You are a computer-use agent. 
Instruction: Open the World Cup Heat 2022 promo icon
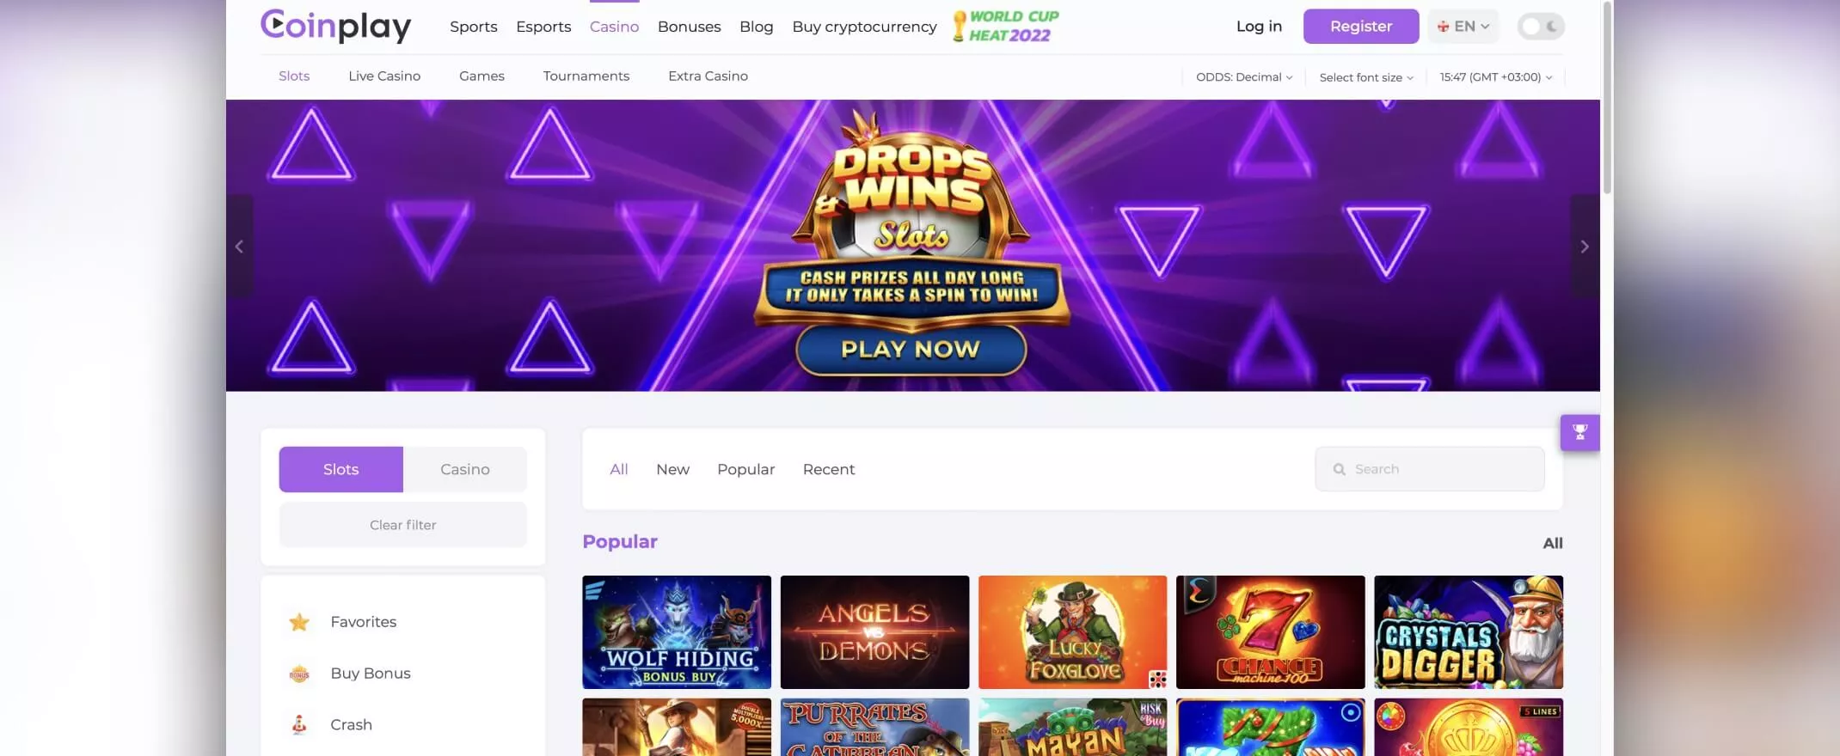coord(1006,26)
